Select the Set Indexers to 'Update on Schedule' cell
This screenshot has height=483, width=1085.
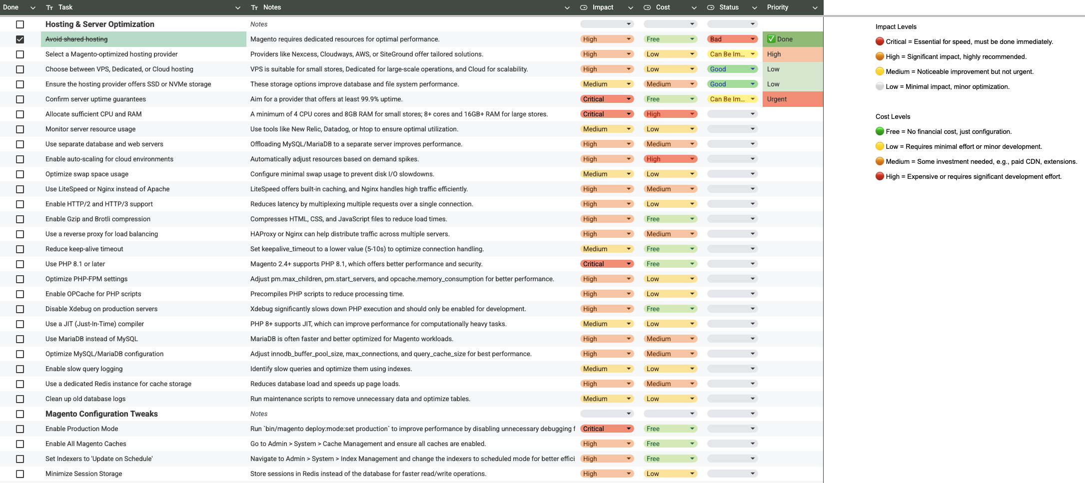tap(143, 459)
